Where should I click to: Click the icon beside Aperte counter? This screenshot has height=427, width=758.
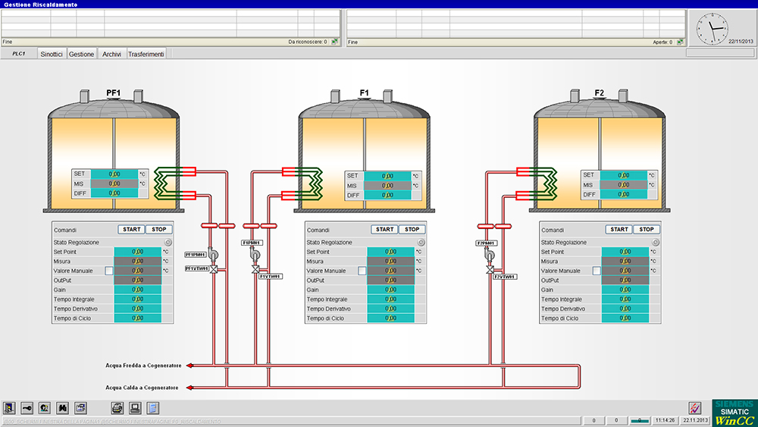pos(680,42)
